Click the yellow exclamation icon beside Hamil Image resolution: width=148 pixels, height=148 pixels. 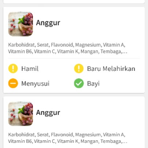[13, 68]
